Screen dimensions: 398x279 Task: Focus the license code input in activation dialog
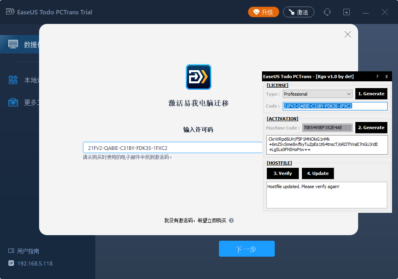(172, 147)
